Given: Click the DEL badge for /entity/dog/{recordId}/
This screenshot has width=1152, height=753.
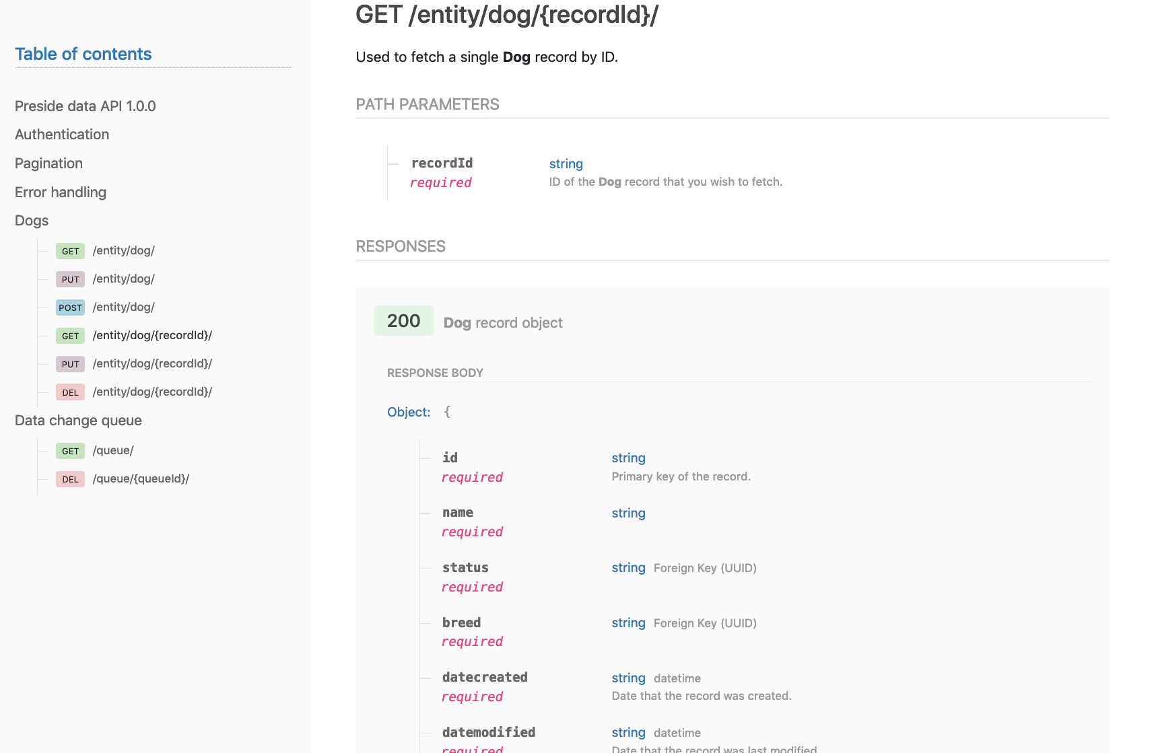Looking at the screenshot, I should click(70, 392).
